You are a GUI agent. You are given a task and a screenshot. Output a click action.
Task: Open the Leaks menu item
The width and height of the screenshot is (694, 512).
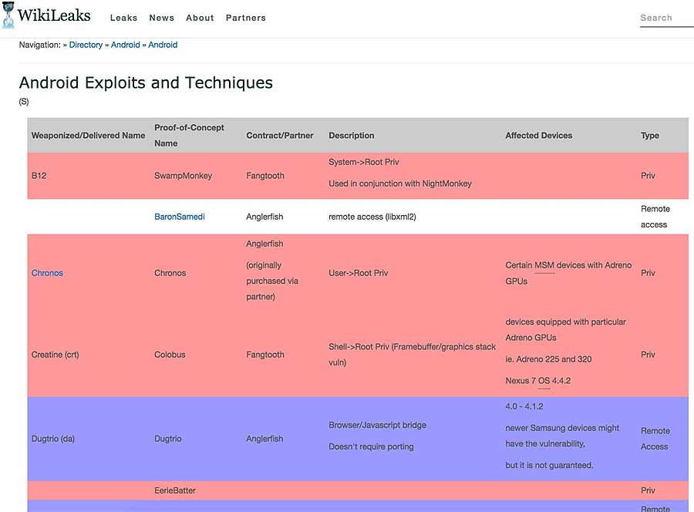coord(123,18)
